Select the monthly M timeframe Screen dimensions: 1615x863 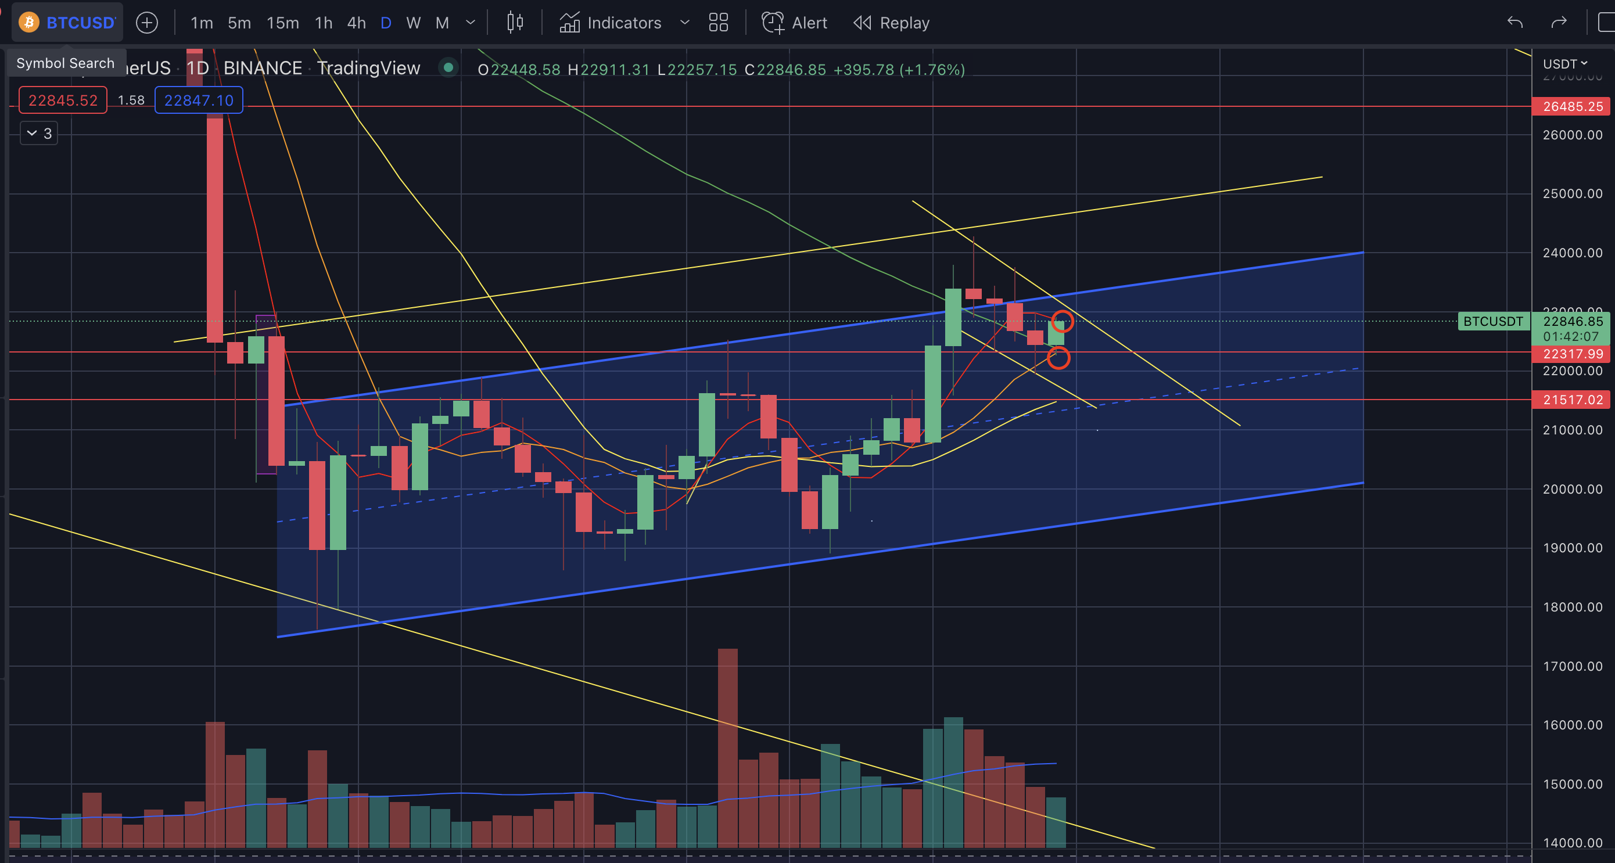pyautogui.click(x=442, y=23)
